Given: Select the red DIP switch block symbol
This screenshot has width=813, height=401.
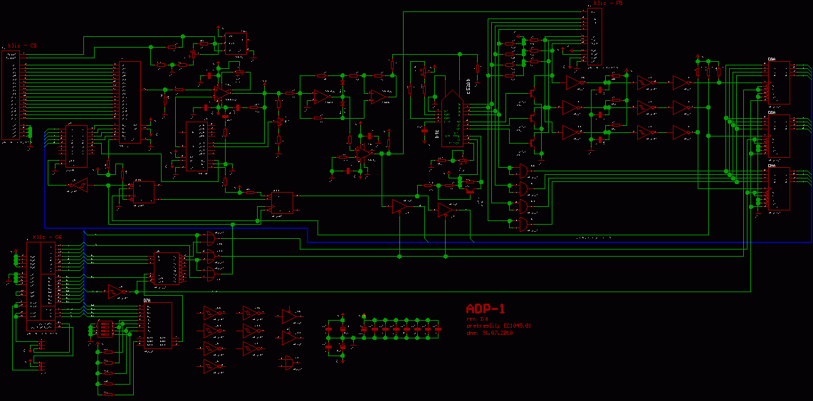Looking at the screenshot, I should [x=104, y=328].
